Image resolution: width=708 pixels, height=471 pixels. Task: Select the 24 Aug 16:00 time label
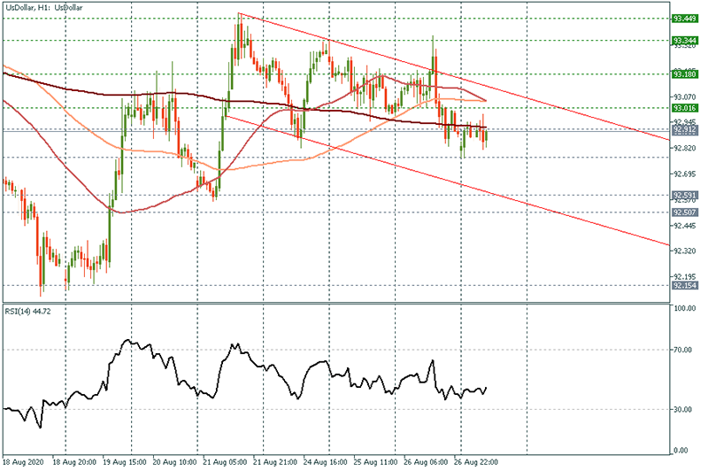coord(327,462)
